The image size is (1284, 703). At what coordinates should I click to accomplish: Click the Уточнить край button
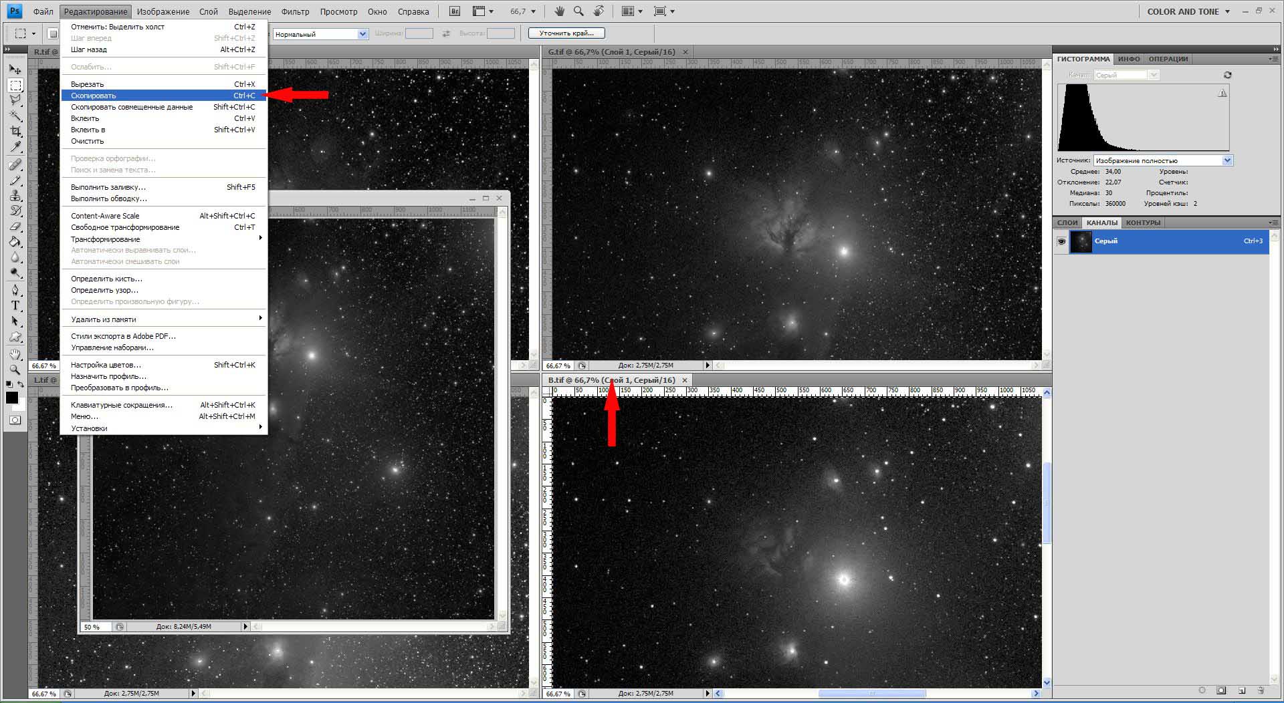pos(566,33)
